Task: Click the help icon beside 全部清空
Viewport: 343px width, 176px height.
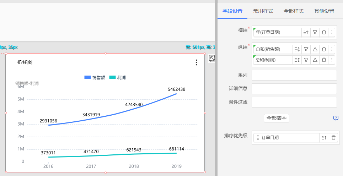Action: point(336,118)
